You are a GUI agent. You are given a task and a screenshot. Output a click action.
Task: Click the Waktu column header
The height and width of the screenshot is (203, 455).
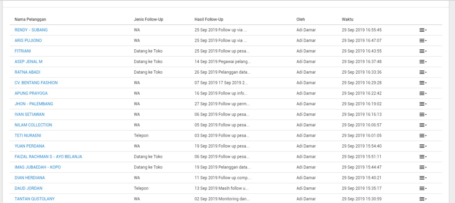tap(348, 19)
